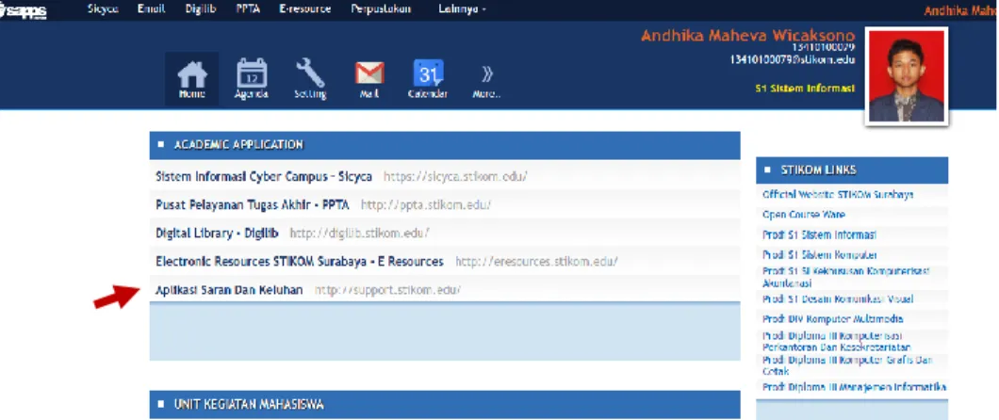Open Sistem Informasi Cyber Campus link
Image resolution: width=999 pixels, height=420 pixels.
click(264, 176)
